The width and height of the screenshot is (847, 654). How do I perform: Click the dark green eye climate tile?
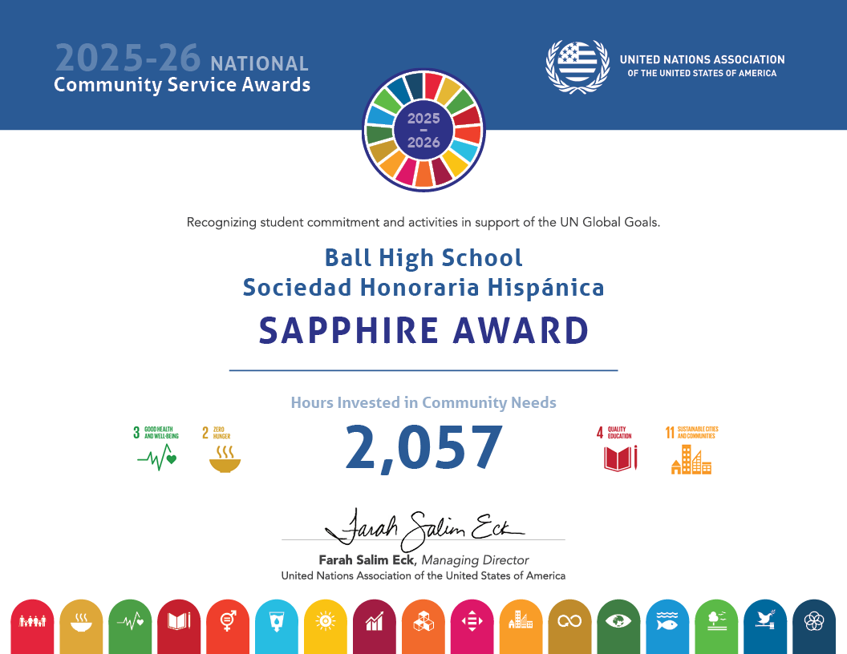(619, 627)
